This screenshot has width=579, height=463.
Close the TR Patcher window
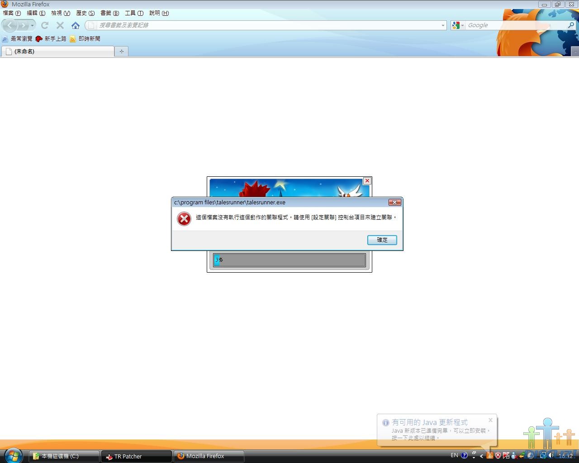pos(367,181)
